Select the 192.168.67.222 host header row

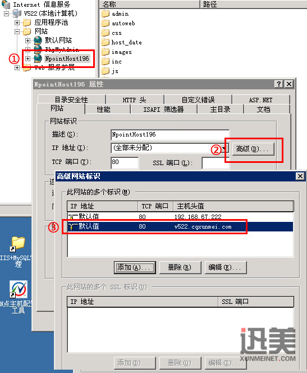[181, 216]
